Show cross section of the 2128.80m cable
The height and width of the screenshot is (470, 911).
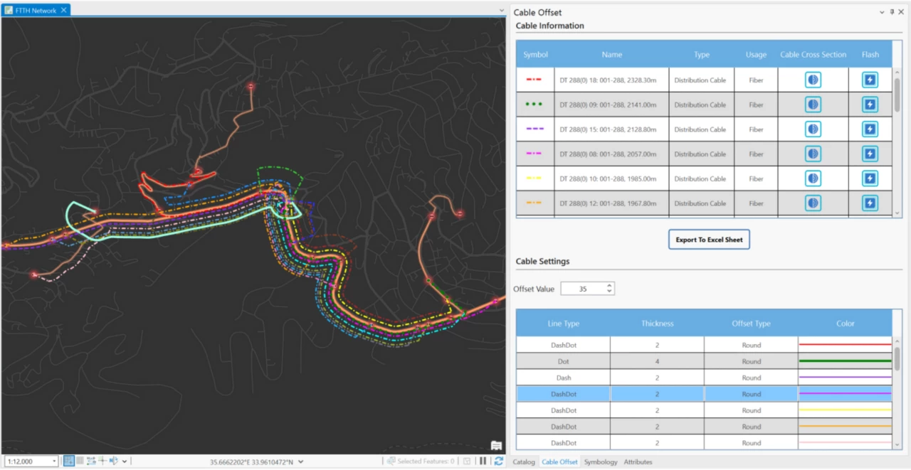[813, 129]
